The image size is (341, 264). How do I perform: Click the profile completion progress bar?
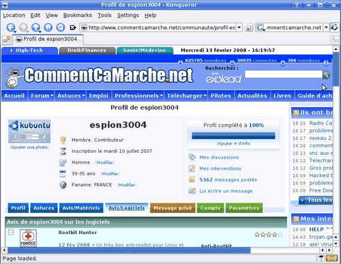pyautogui.click(x=233, y=136)
